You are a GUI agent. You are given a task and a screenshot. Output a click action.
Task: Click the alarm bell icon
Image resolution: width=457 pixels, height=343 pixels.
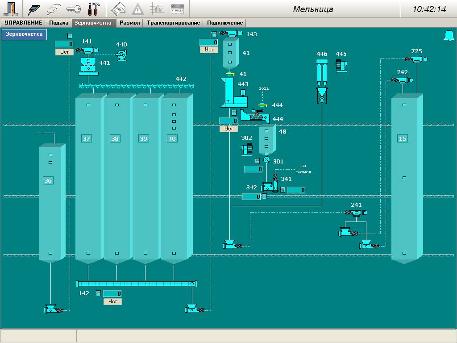click(x=448, y=36)
